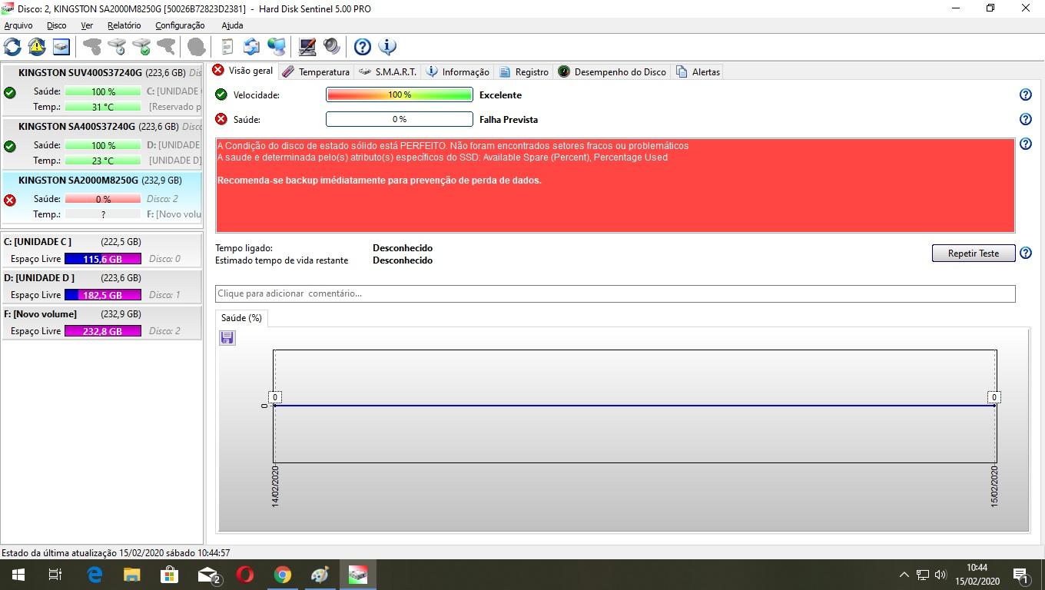1045x590 pixels.
Task: Click the blue question mark help toolbar icon
Action: pos(363,47)
